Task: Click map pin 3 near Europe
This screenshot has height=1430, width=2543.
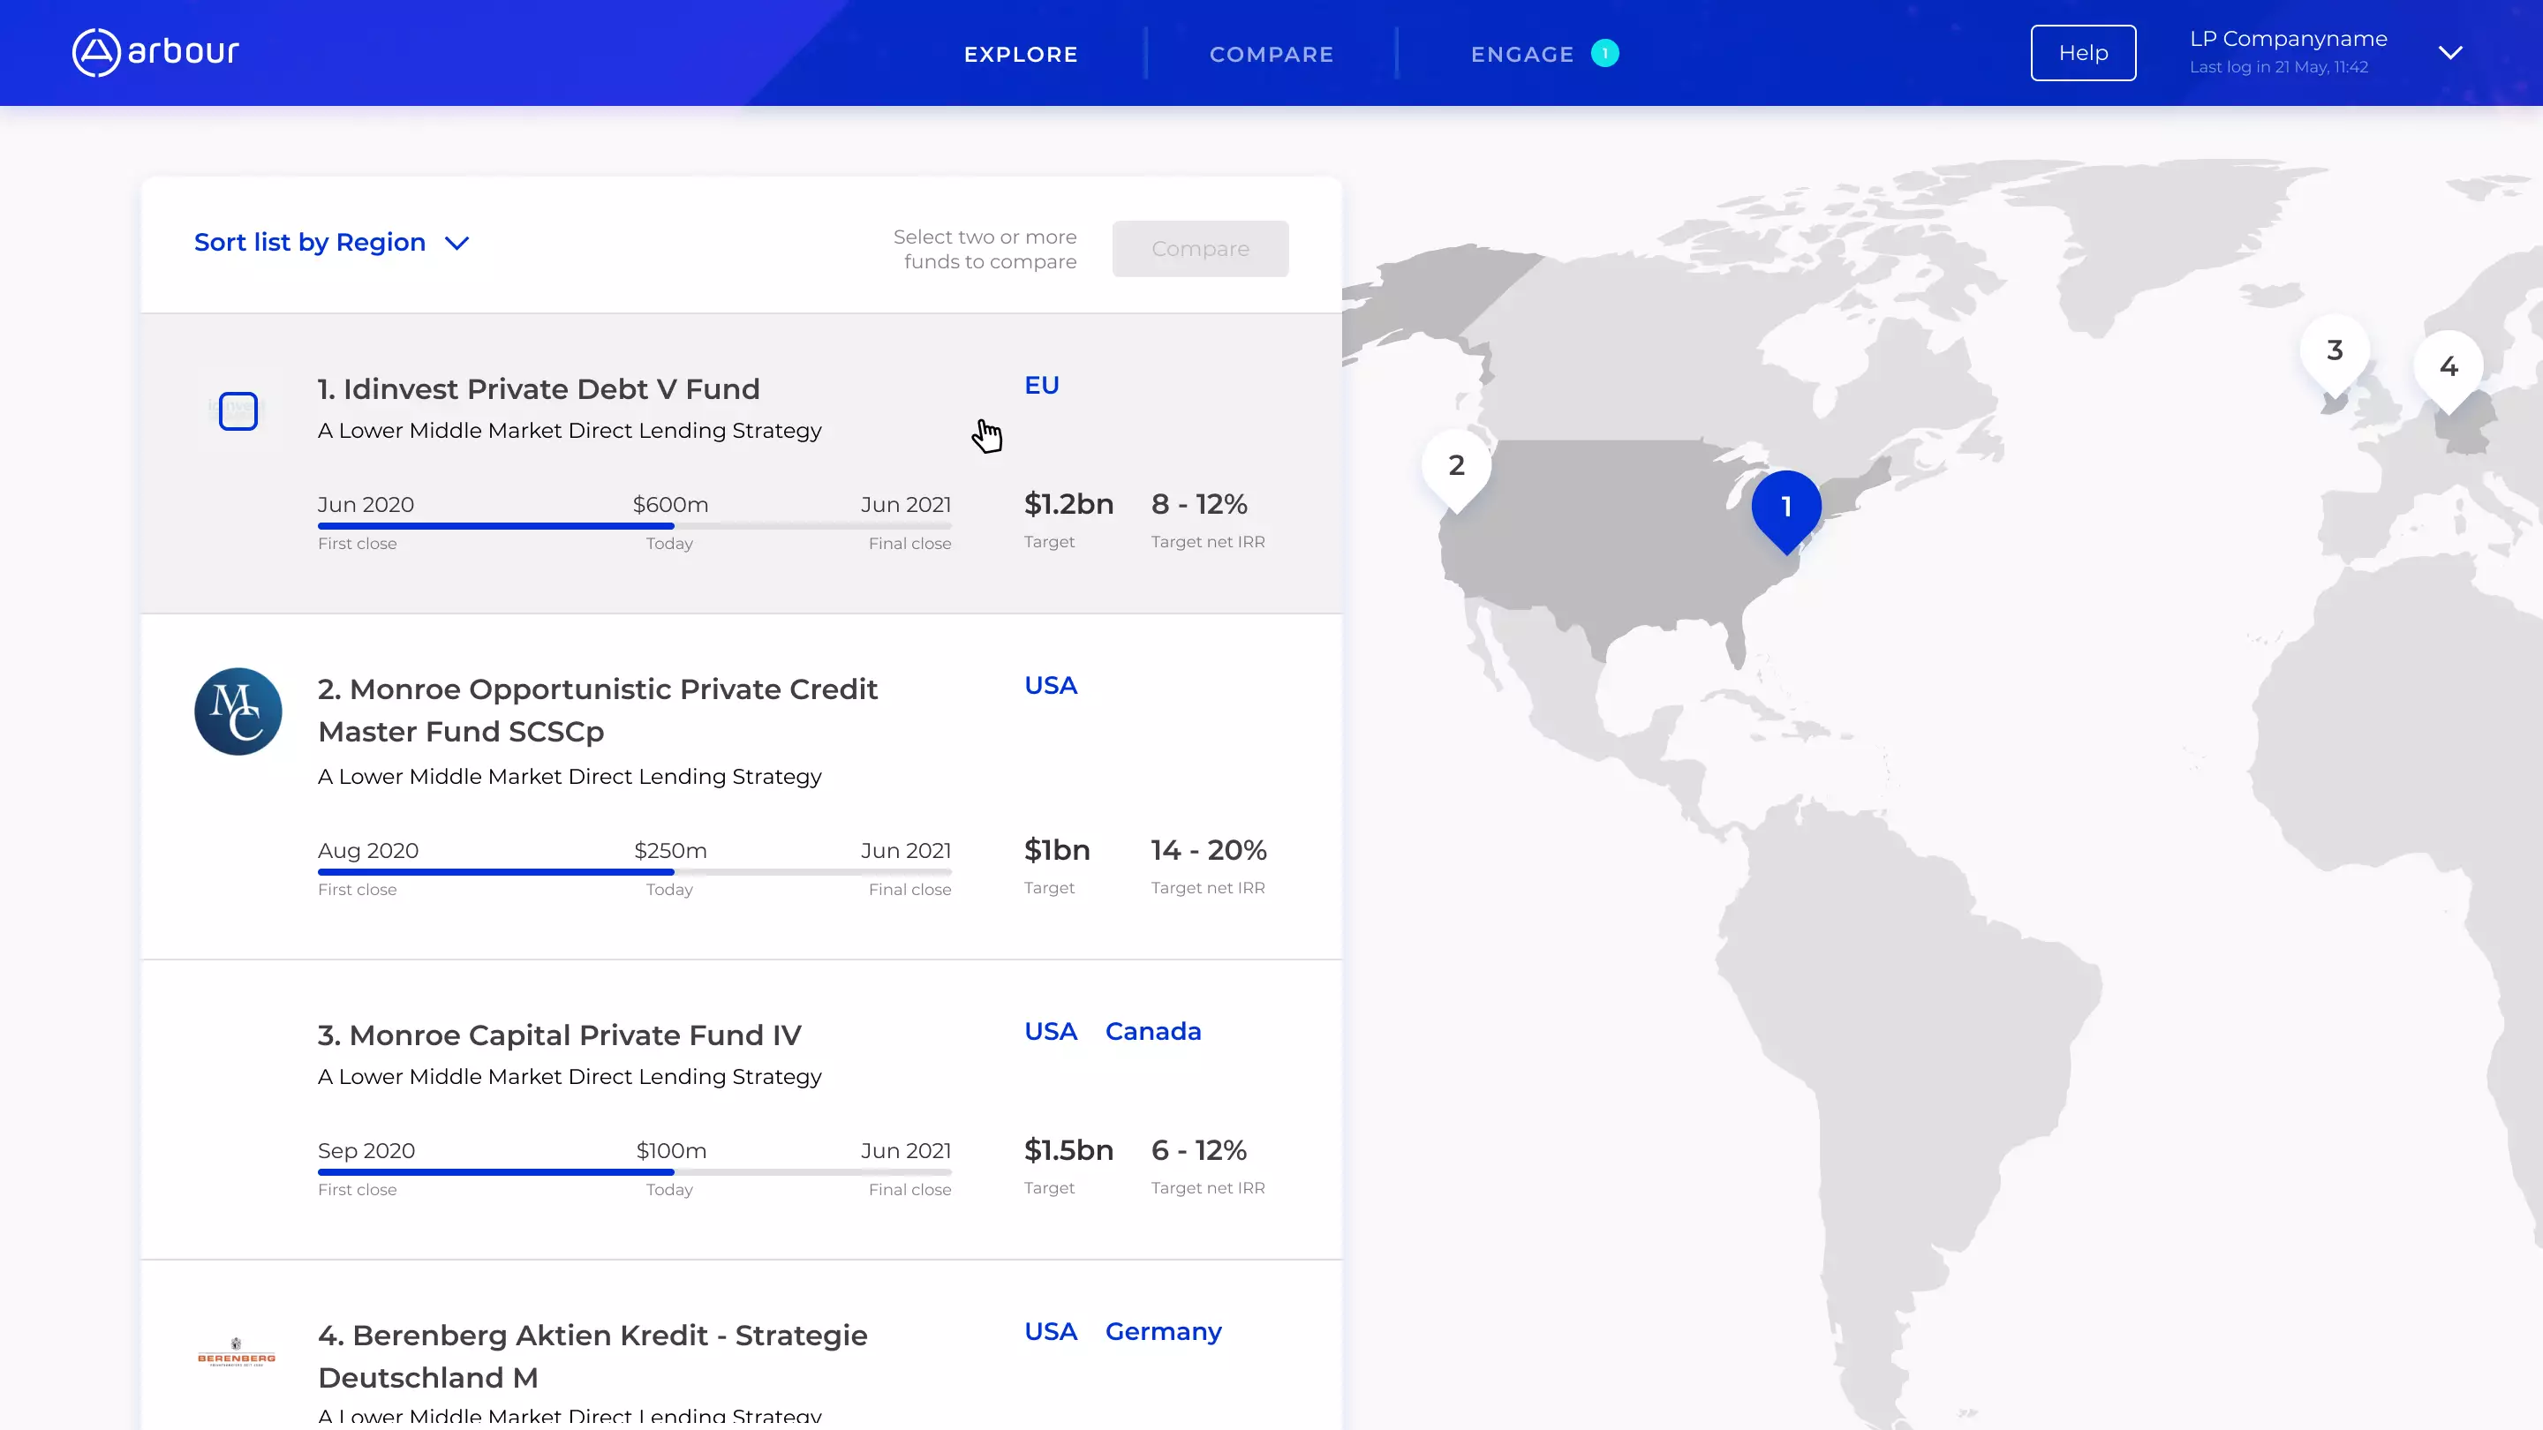Action: pyautogui.click(x=2334, y=351)
